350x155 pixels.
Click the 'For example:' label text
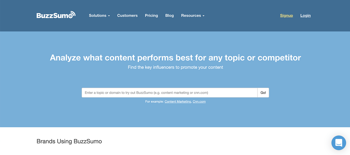tap(154, 101)
